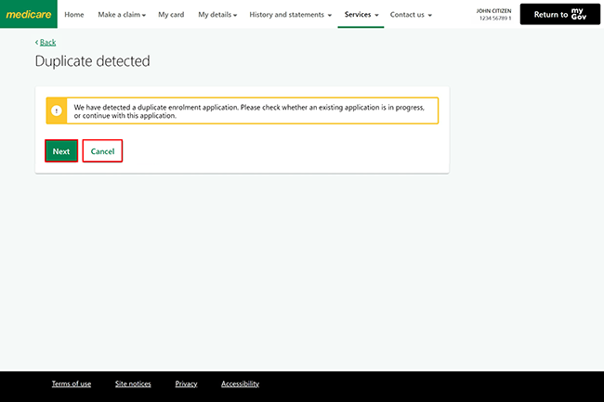
Task: Click the yellow warning alert icon
Action: pos(57,110)
